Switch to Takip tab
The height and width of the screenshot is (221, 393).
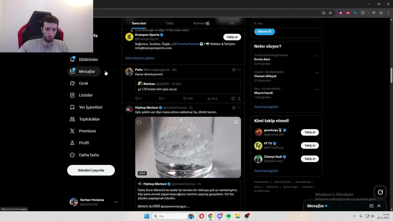point(170,23)
